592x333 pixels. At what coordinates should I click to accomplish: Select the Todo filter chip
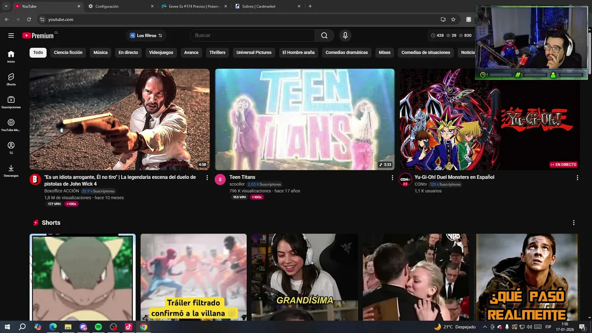38,52
